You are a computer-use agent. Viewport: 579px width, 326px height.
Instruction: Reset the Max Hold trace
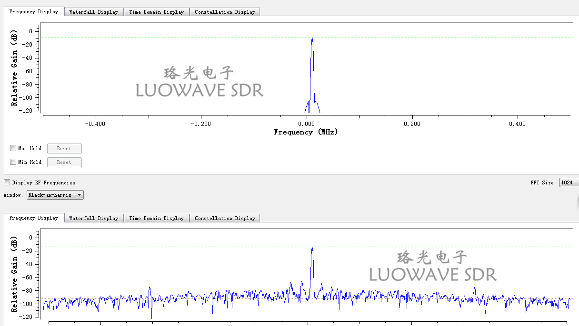click(64, 148)
